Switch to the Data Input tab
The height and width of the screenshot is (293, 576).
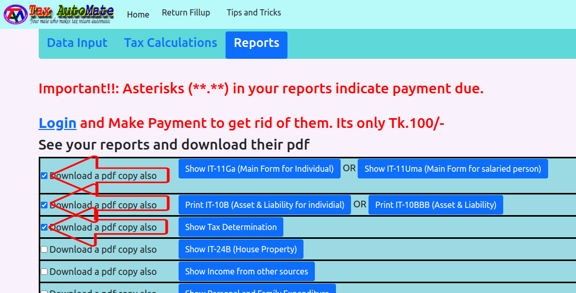click(x=77, y=43)
